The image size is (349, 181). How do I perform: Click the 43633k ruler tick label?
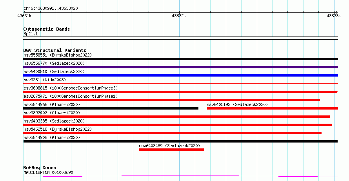coord(334,16)
